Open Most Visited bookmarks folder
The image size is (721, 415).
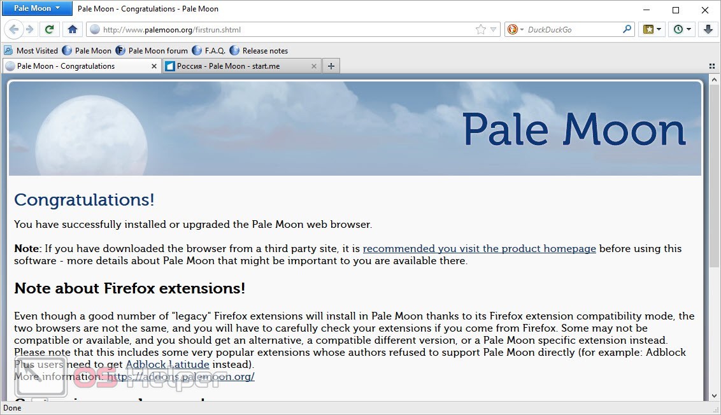[31, 50]
